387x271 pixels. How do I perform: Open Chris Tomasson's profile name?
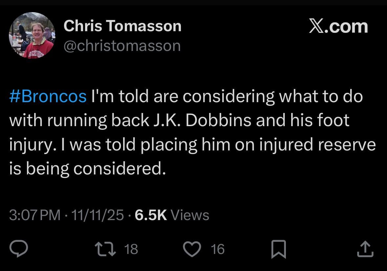click(122, 26)
